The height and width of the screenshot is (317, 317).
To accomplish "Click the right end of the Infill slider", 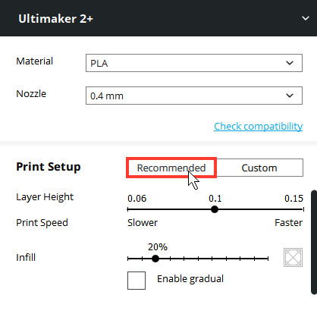I will 268,259.
